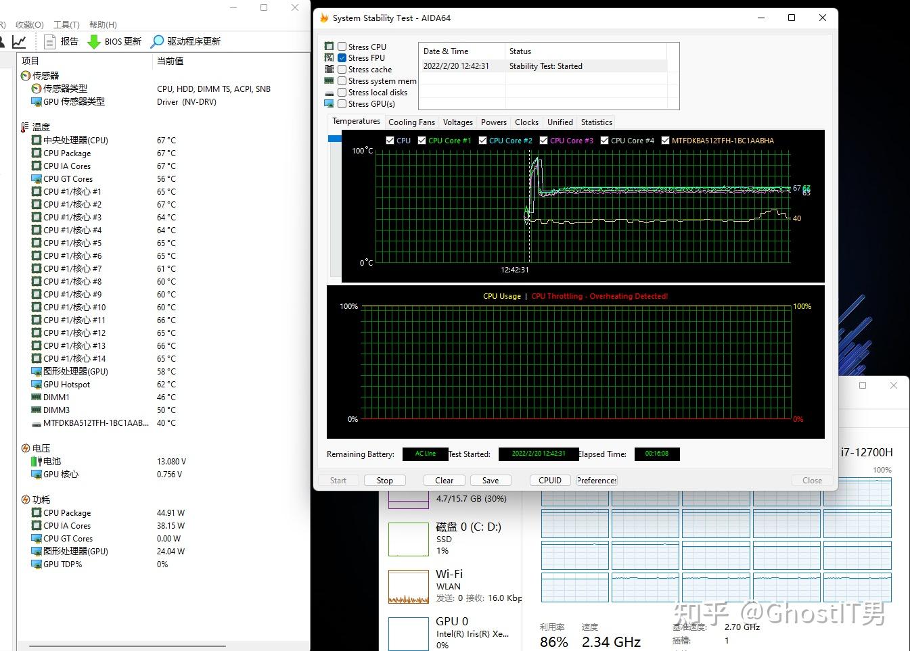Select 磁盘 0 (C: D:) in Task Manager
The height and width of the screenshot is (651, 910).
[x=452, y=538]
